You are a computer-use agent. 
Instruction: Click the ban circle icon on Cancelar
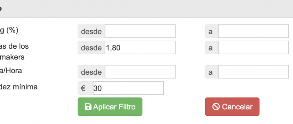[216, 107]
